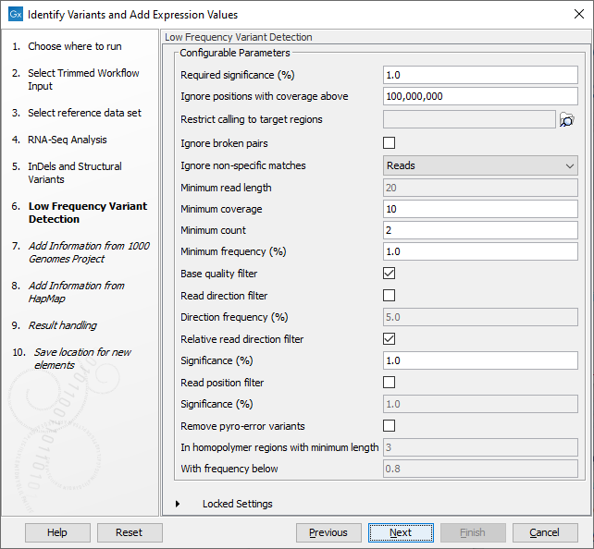
Task: Click the Cancel button
Action: pyautogui.click(x=545, y=532)
